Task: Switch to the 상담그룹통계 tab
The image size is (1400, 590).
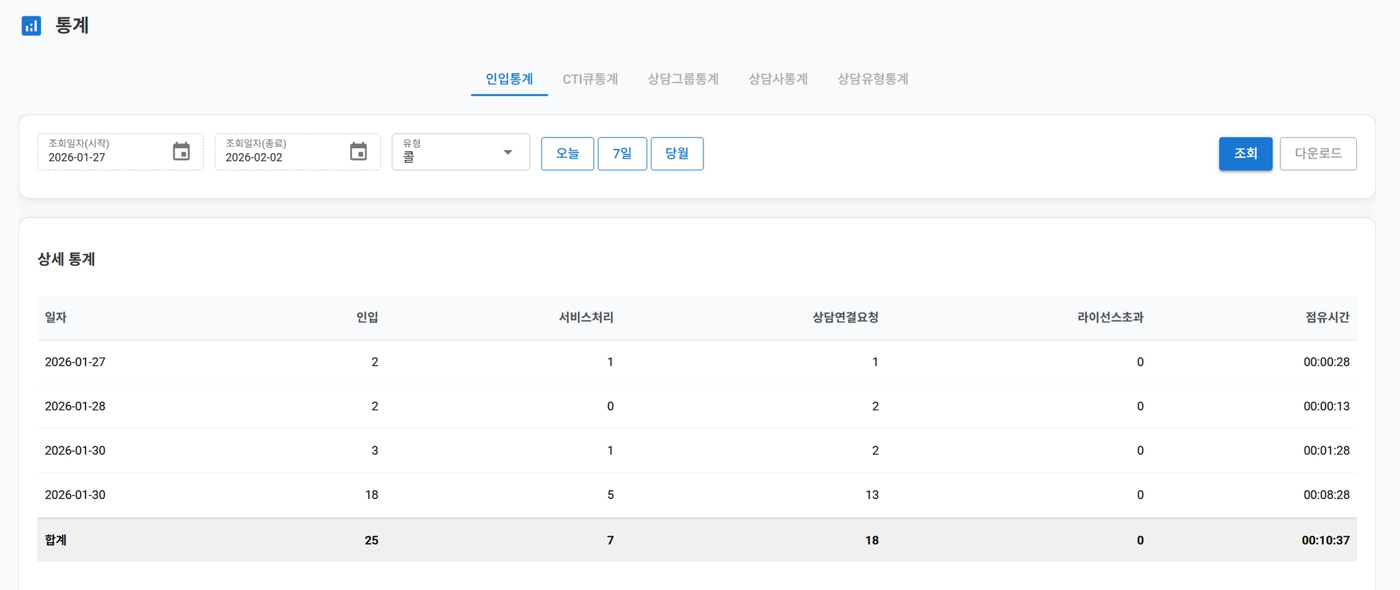Action: (x=683, y=79)
